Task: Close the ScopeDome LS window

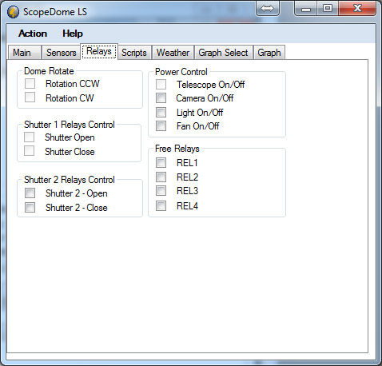Action: [357, 9]
